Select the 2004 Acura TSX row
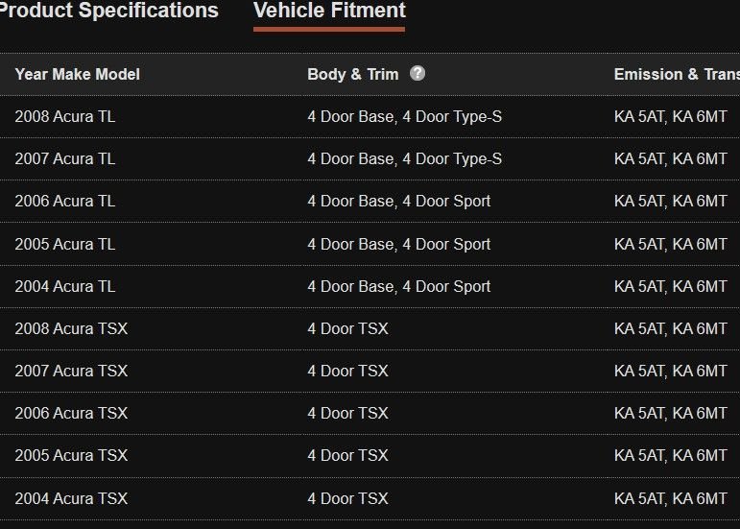Image resolution: width=740 pixels, height=529 pixels. (x=71, y=498)
